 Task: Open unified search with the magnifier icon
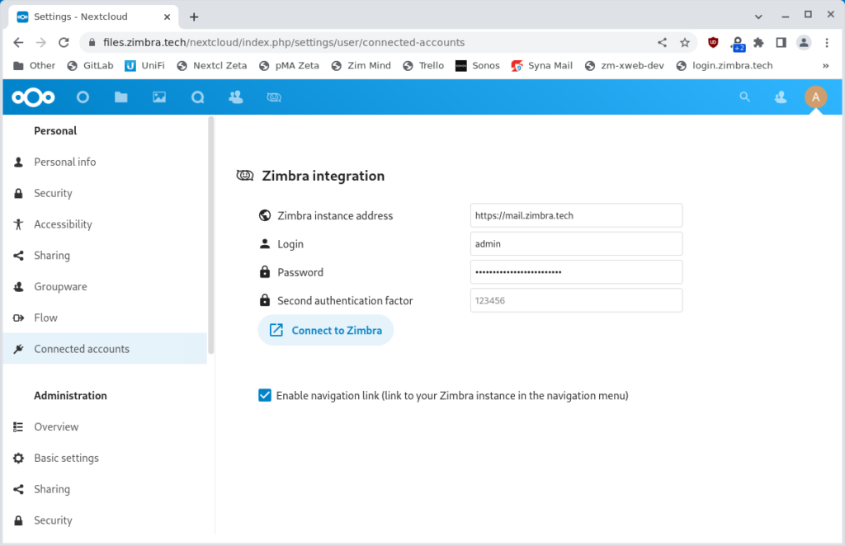(x=744, y=96)
